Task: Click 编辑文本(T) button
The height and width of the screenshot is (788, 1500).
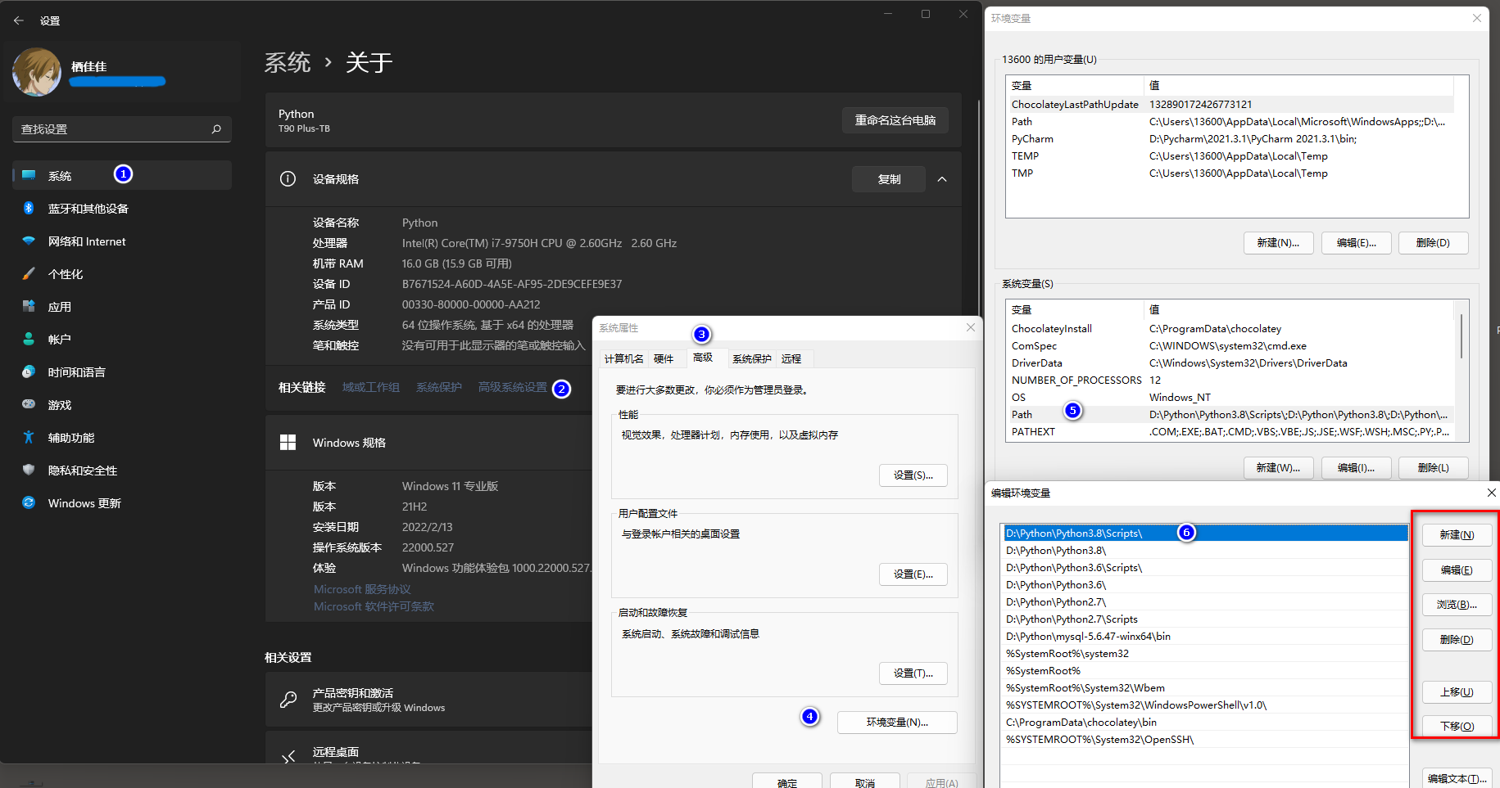Action: click(x=1457, y=779)
